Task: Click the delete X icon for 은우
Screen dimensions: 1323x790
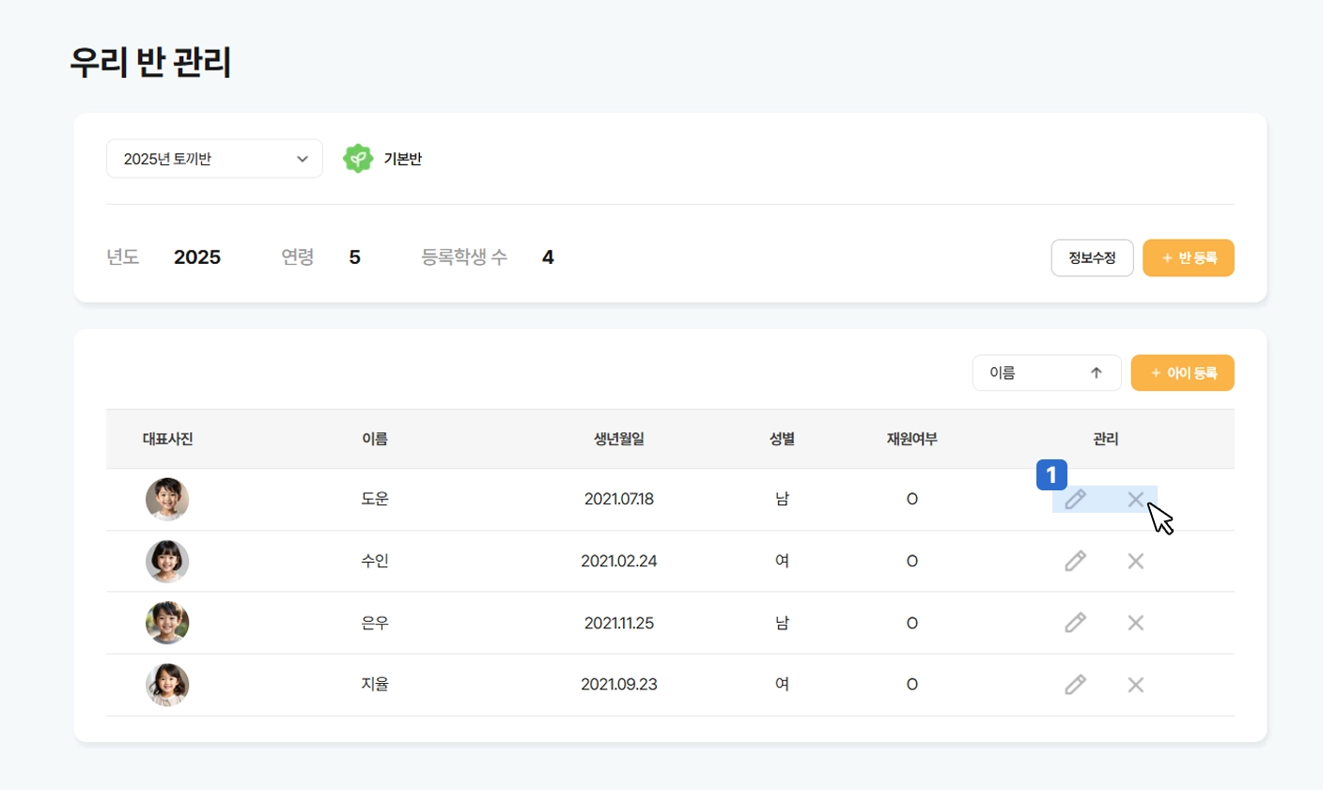Action: [1135, 623]
